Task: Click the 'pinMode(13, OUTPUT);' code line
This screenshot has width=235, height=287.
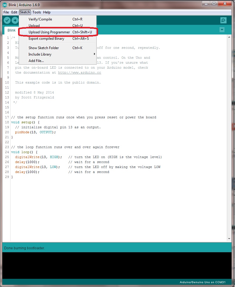Action: [35, 132]
